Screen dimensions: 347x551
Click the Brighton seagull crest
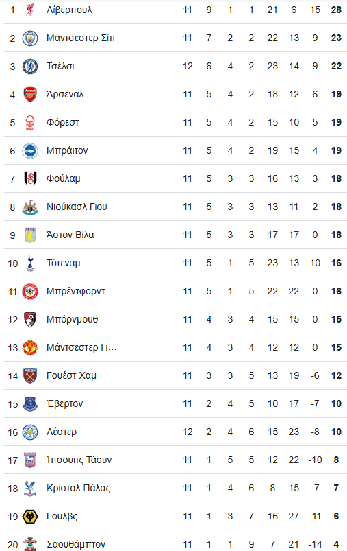point(30,150)
